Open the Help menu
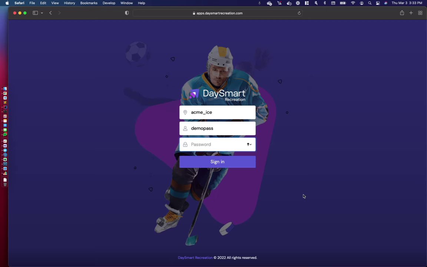The height and width of the screenshot is (267, 427). click(x=141, y=3)
